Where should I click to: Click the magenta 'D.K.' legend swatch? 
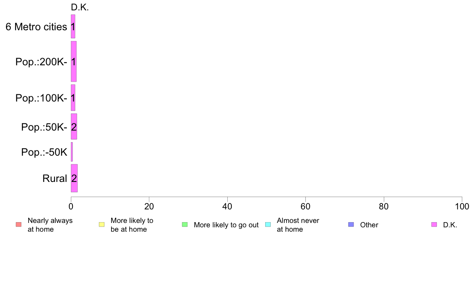pyautogui.click(x=434, y=225)
